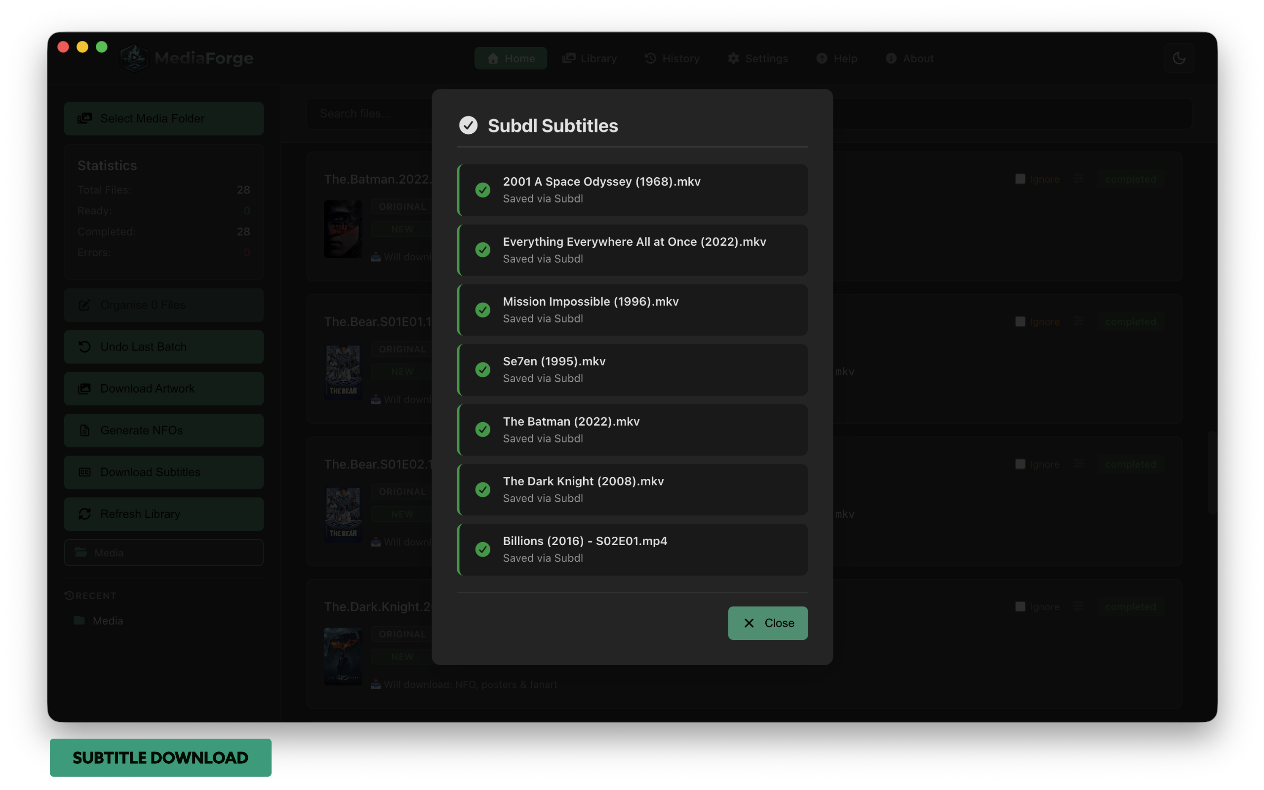Click the MediaForge logo icon
1264x790 pixels.
134,58
